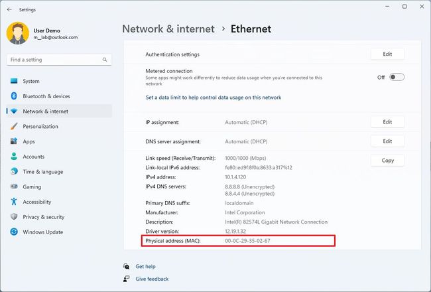Image resolution: width=431 pixels, height=292 pixels.
Task: Click the back arrow in Settings title bar
Action: 9,10
